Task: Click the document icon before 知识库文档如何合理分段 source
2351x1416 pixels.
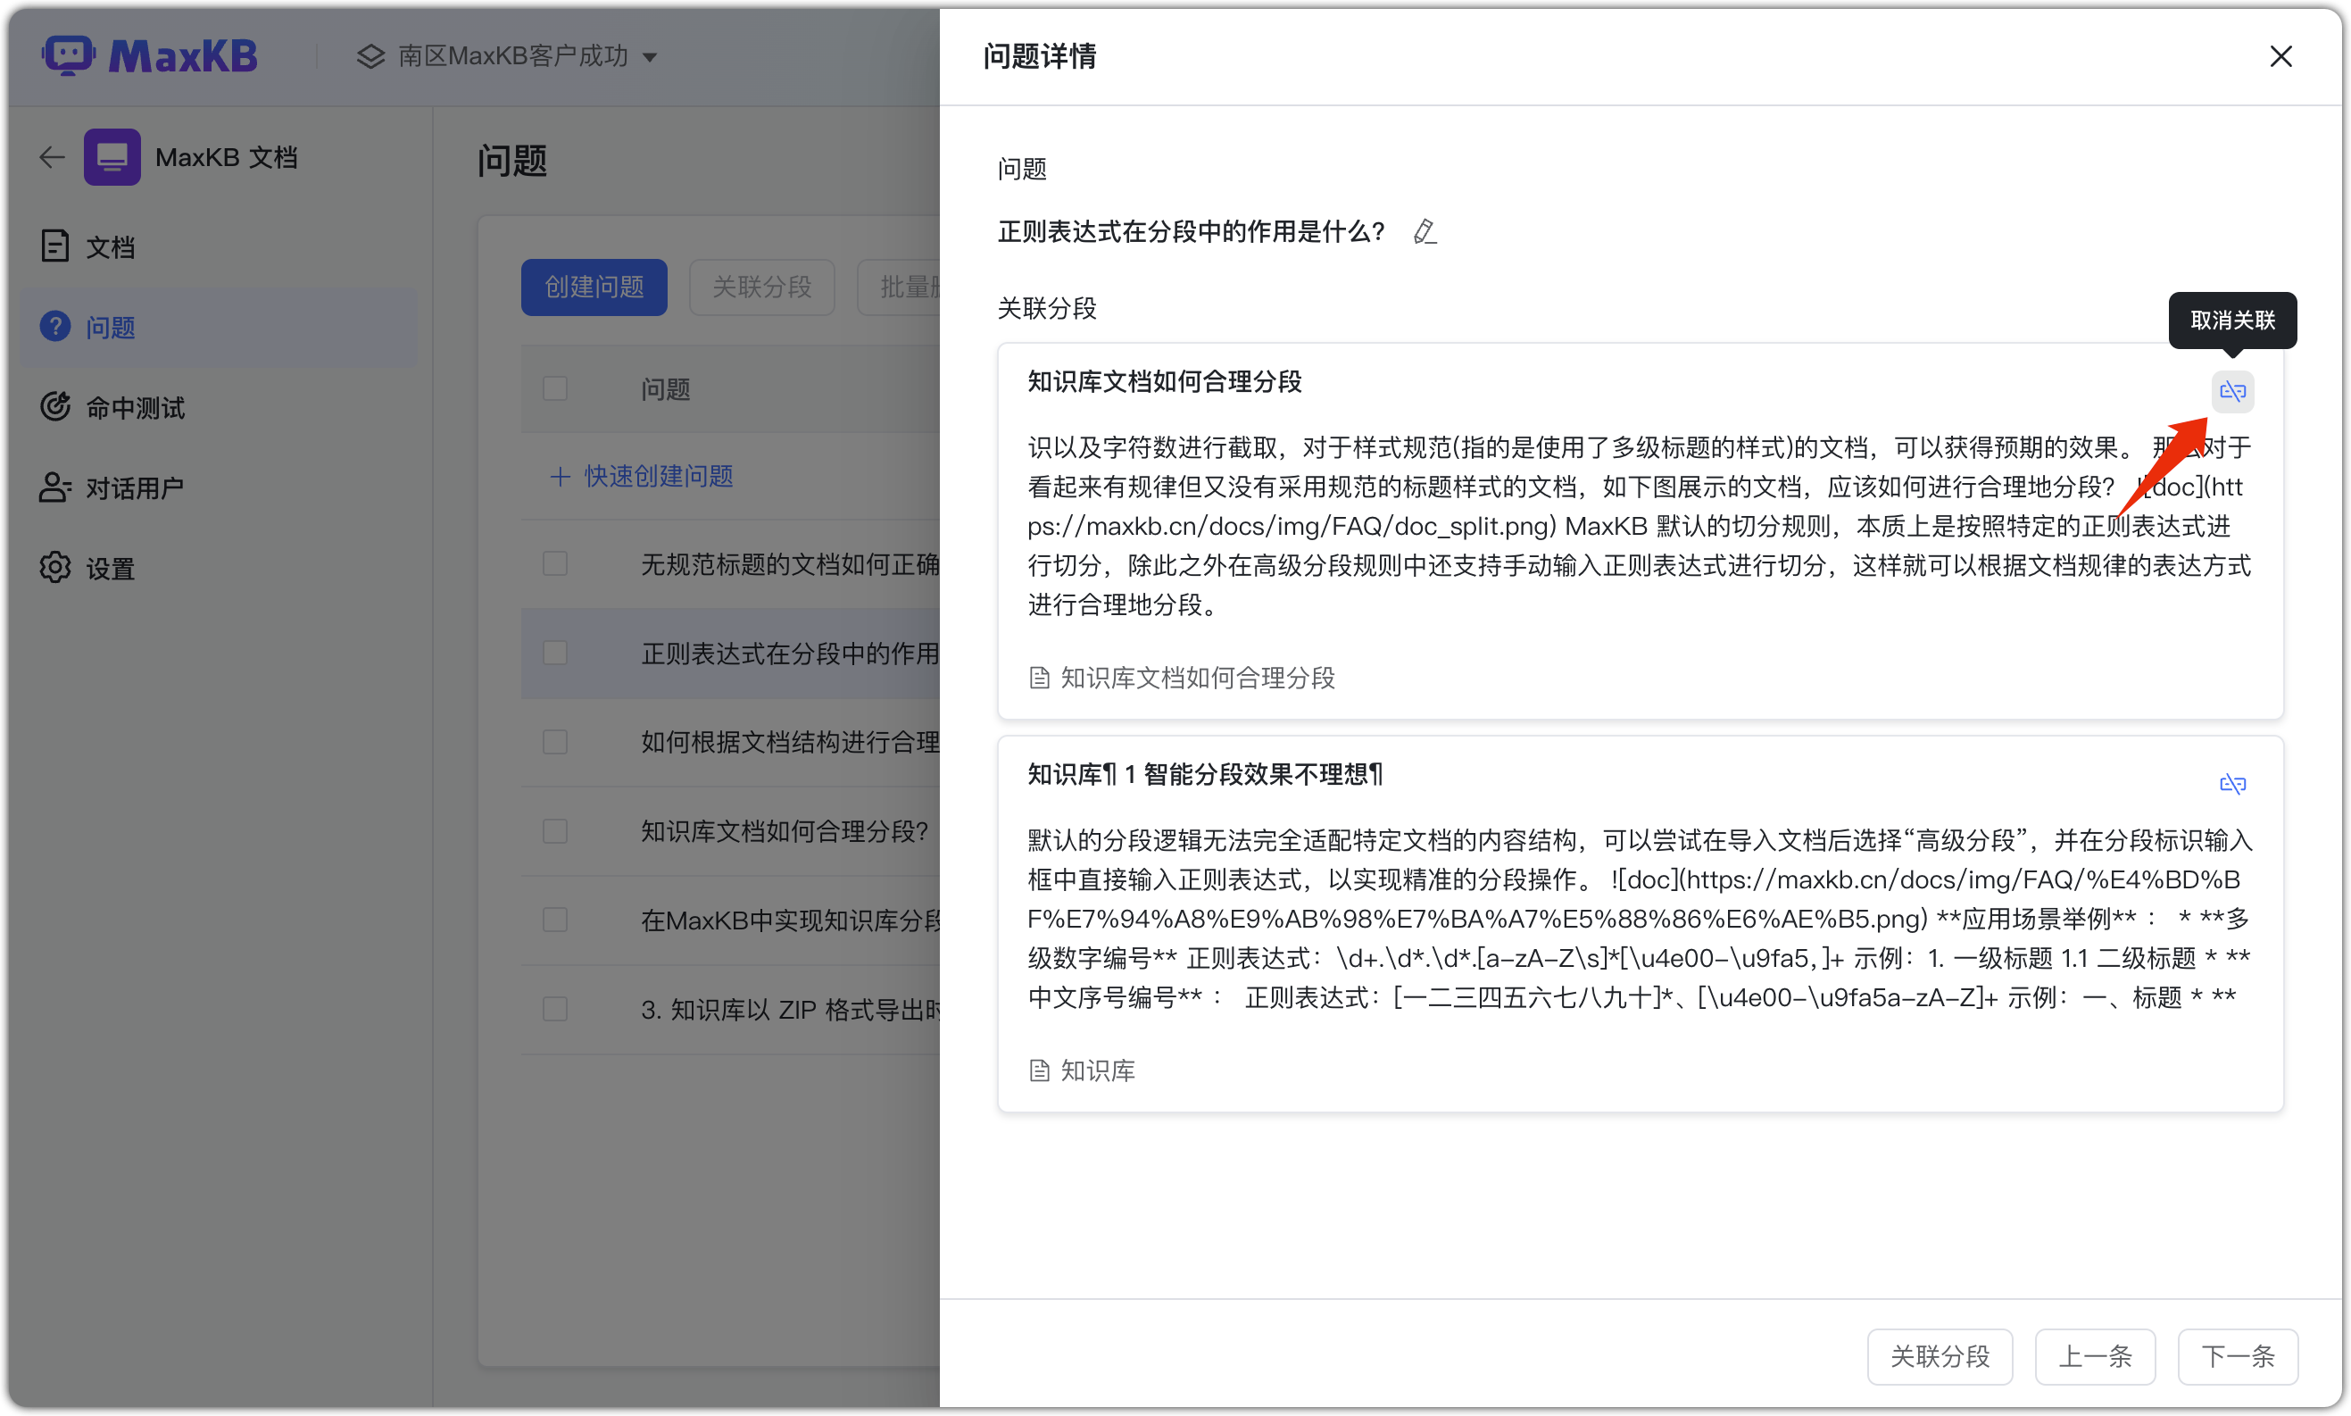Action: coord(1039,679)
